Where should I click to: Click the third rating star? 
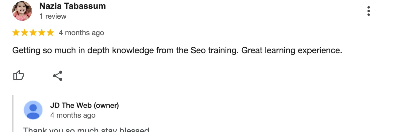pos(33,33)
